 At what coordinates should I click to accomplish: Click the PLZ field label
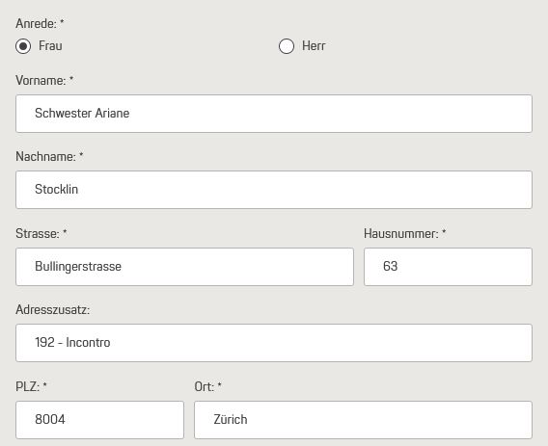28,386
